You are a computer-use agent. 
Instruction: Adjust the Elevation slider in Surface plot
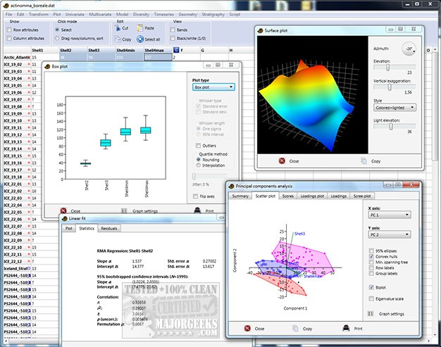(387, 67)
